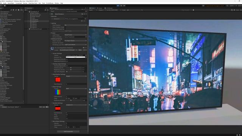Click the cloud icon in top toolbar
Image resolution: width=242 pixels, height=136 pixels.
tap(5, 6)
